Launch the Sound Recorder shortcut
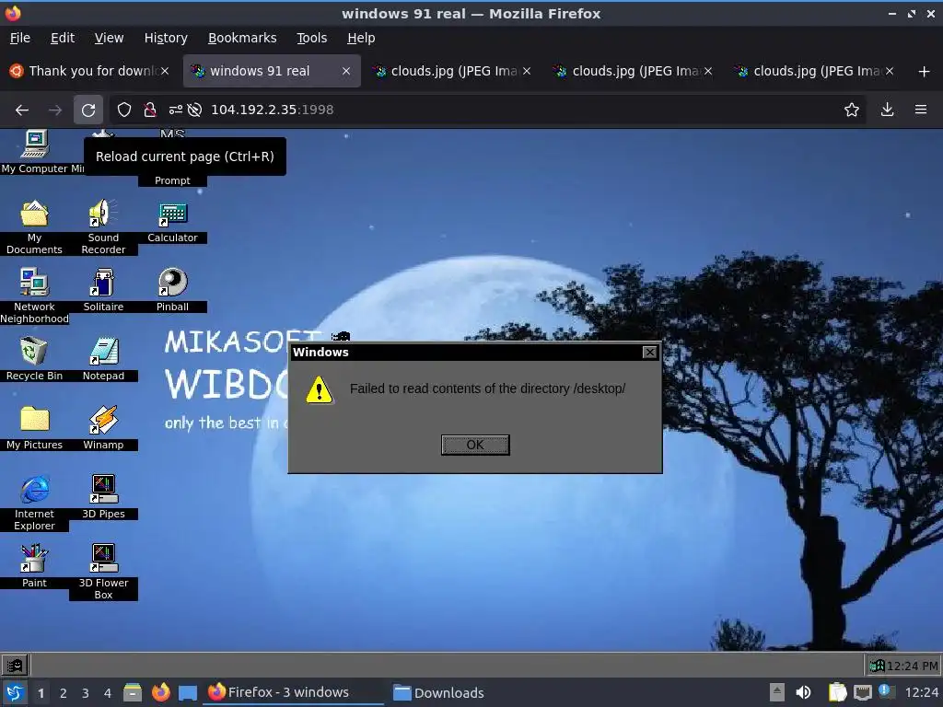 coord(103,226)
